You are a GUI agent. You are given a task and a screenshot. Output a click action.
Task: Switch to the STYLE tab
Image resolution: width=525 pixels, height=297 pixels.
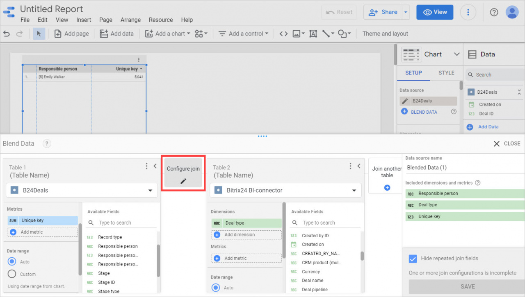(x=446, y=73)
